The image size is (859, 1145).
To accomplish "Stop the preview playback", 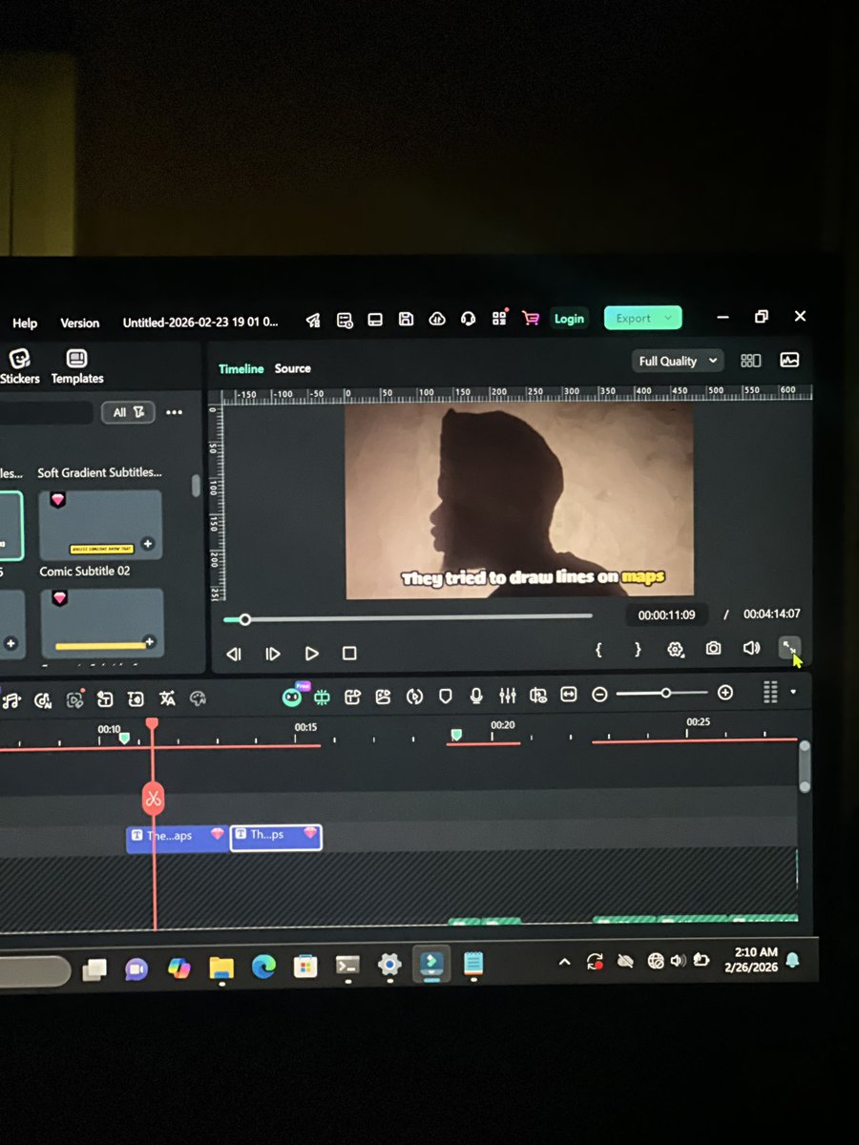I will [x=349, y=654].
